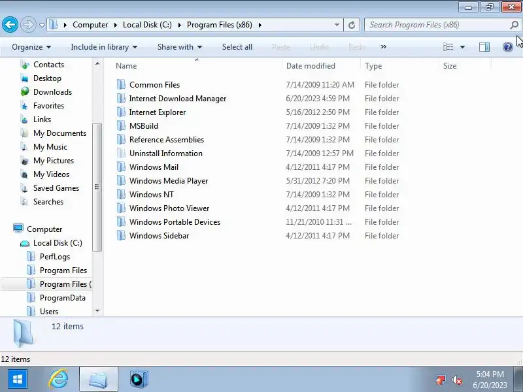Viewport: 523px width, 392px height.
Task: Focus the Search Program Files (x86) field
Action: click(x=443, y=25)
